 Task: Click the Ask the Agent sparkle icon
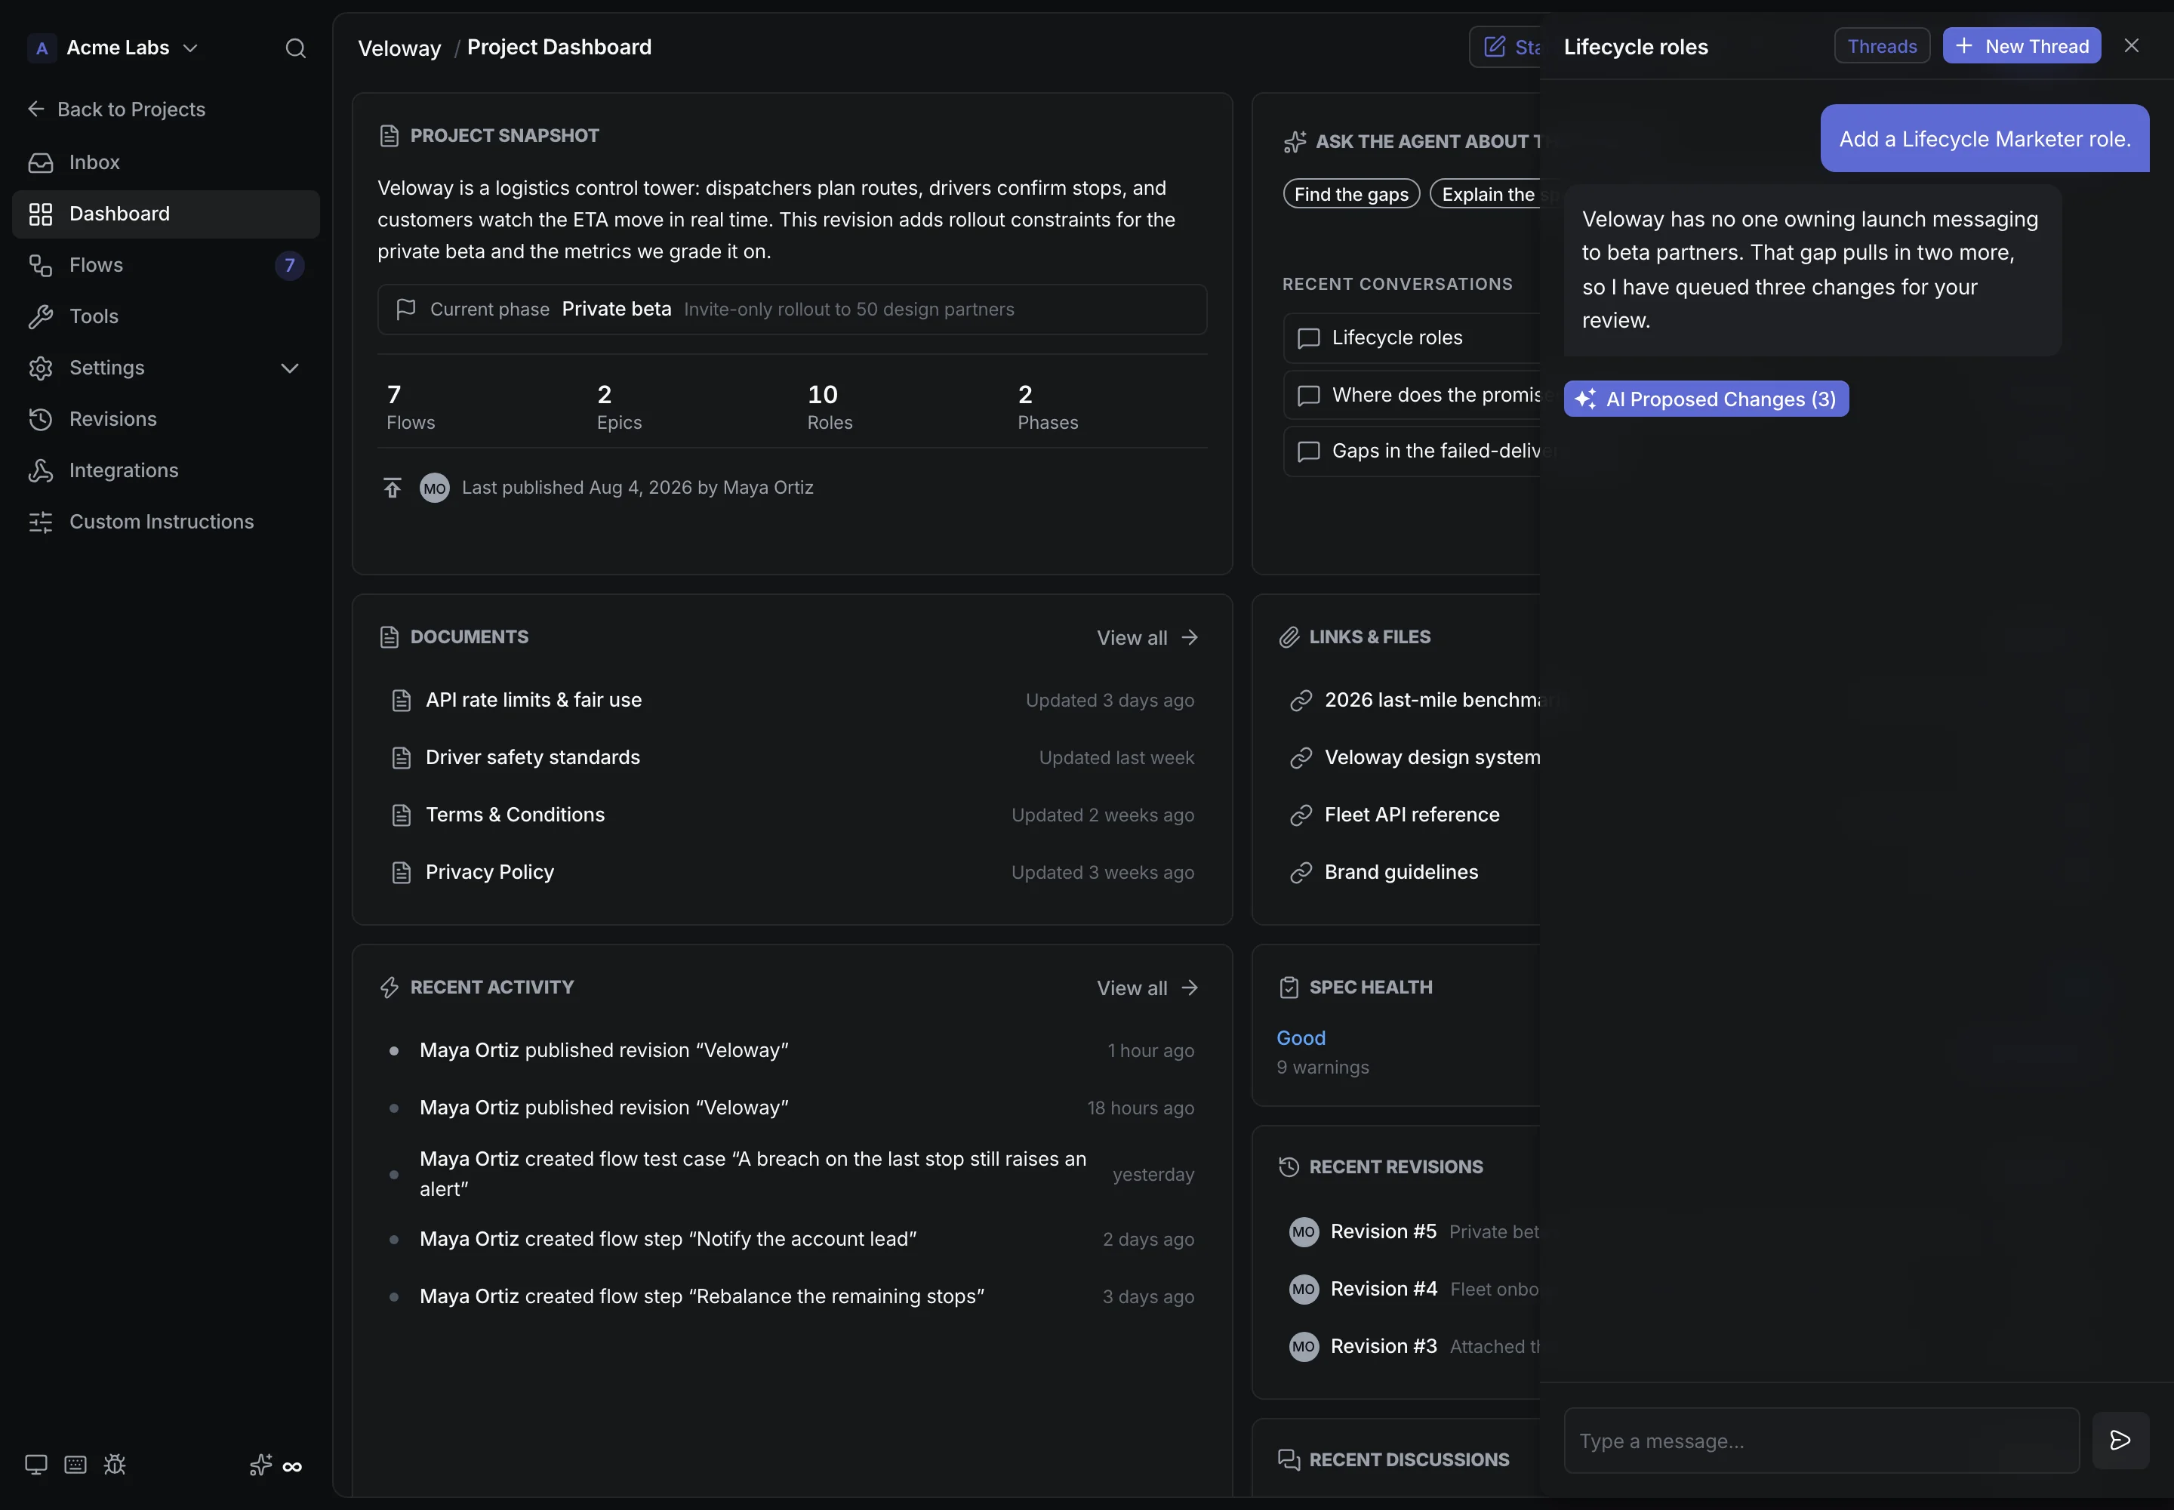[x=1294, y=142]
